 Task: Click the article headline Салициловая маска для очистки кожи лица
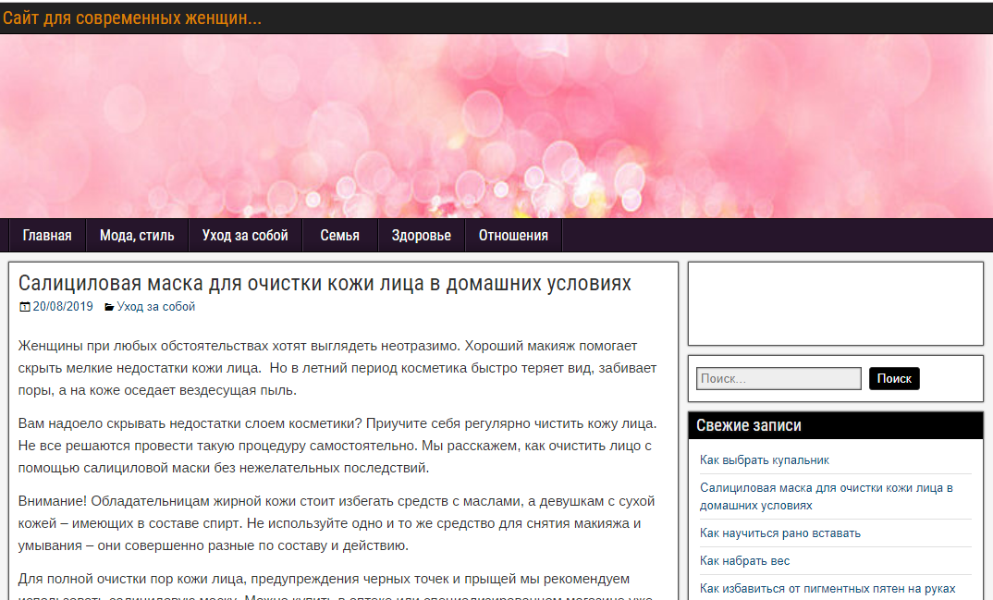(325, 284)
